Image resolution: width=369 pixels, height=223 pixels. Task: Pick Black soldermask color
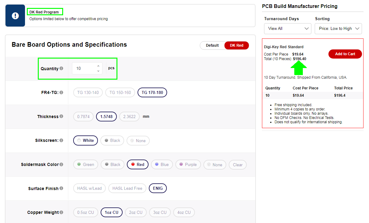point(113,164)
